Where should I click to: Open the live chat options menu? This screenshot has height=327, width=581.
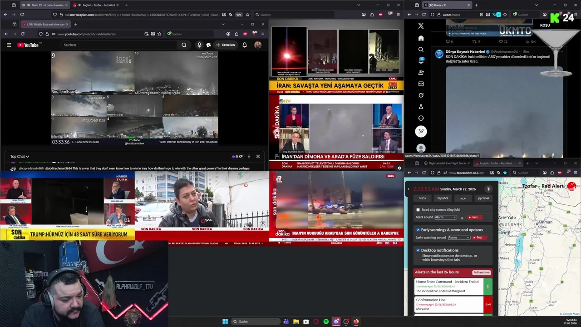point(249,157)
